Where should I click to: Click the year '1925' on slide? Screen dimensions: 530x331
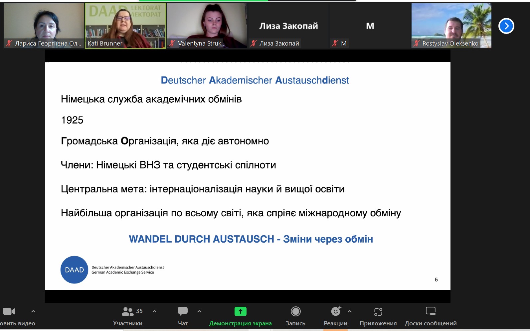(x=72, y=120)
